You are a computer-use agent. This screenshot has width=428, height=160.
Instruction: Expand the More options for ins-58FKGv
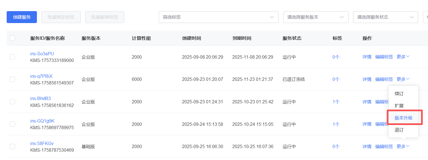[x=403, y=146]
